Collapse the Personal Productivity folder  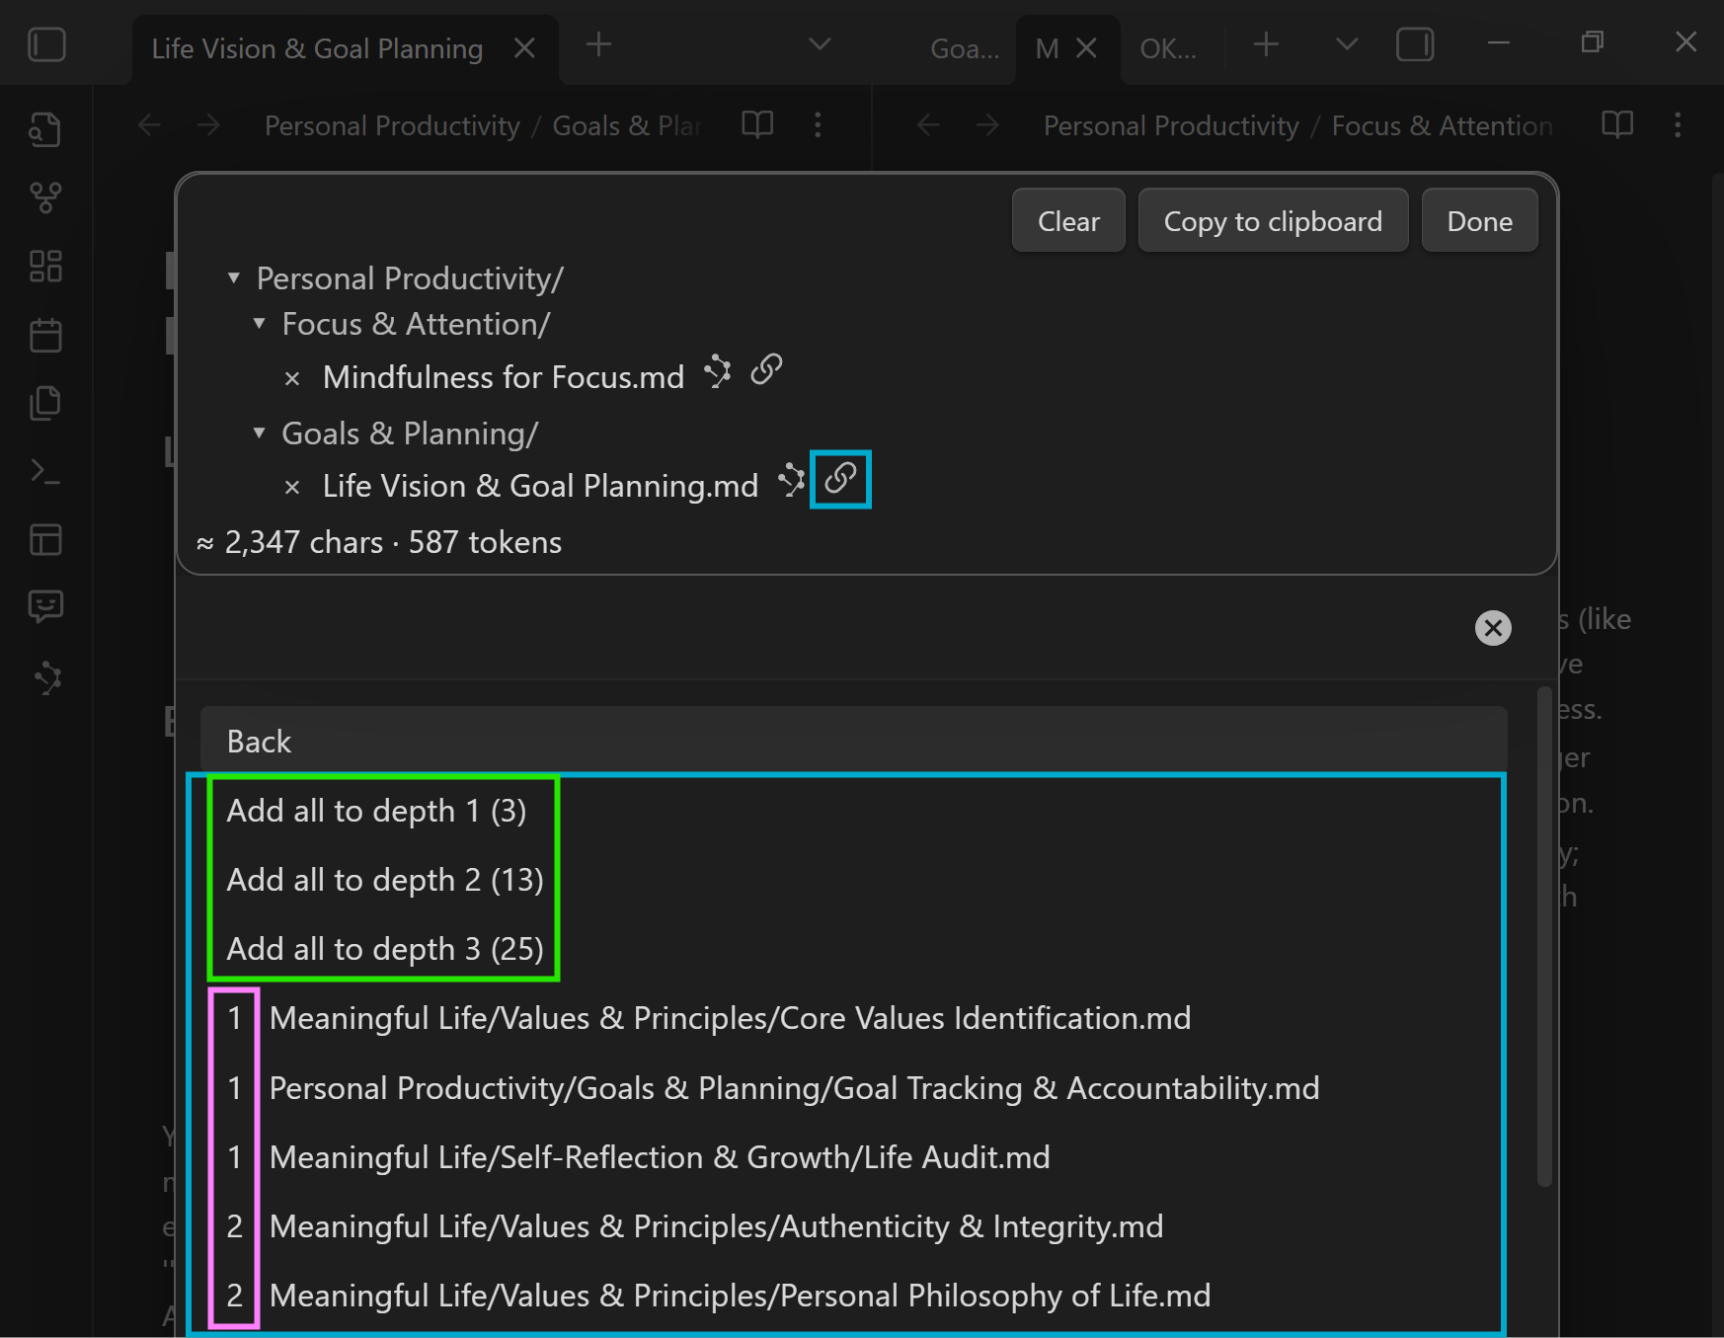click(234, 278)
